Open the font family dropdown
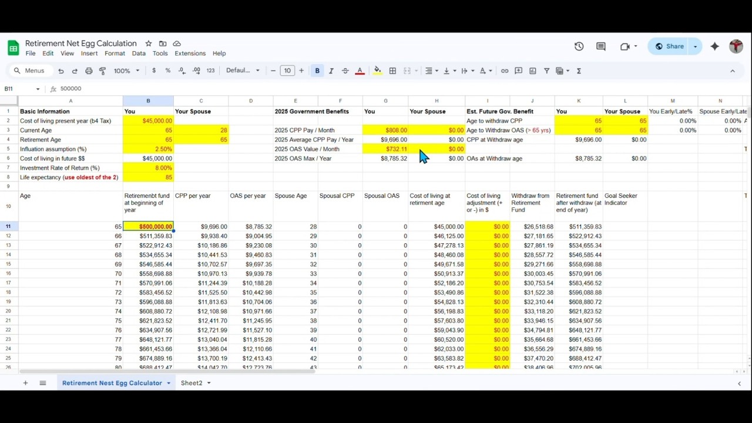The image size is (752, 423). (x=243, y=70)
